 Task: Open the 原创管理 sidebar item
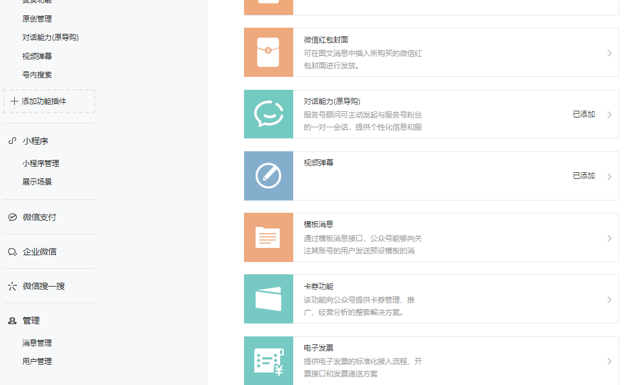tap(37, 19)
